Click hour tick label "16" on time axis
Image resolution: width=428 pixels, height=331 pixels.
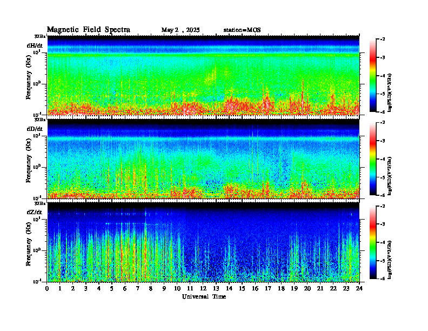coord(255,289)
